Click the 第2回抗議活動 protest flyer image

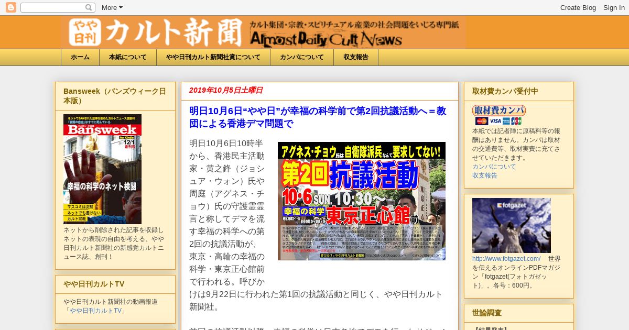[x=362, y=201]
